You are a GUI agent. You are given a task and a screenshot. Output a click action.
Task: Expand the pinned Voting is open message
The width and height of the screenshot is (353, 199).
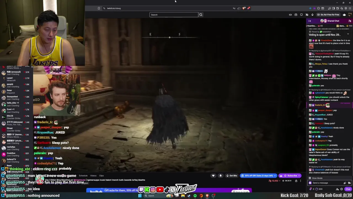(x=348, y=34)
